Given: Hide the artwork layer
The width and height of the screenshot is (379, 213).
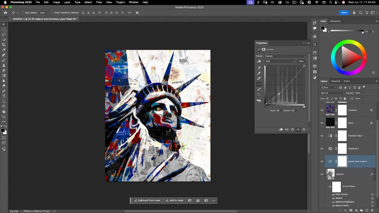Looking at the screenshot, I should pos(322,174).
